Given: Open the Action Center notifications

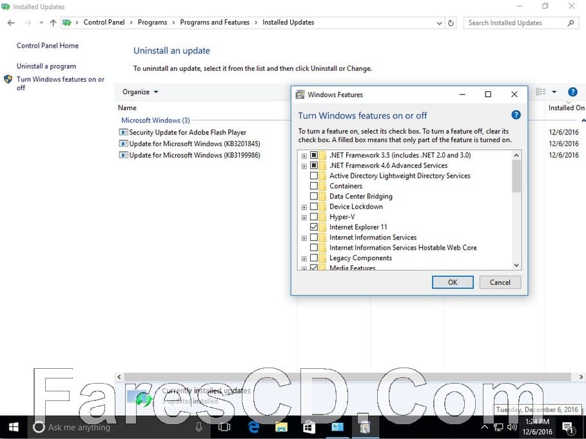Looking at the screenshot, I should pos(568,428).
